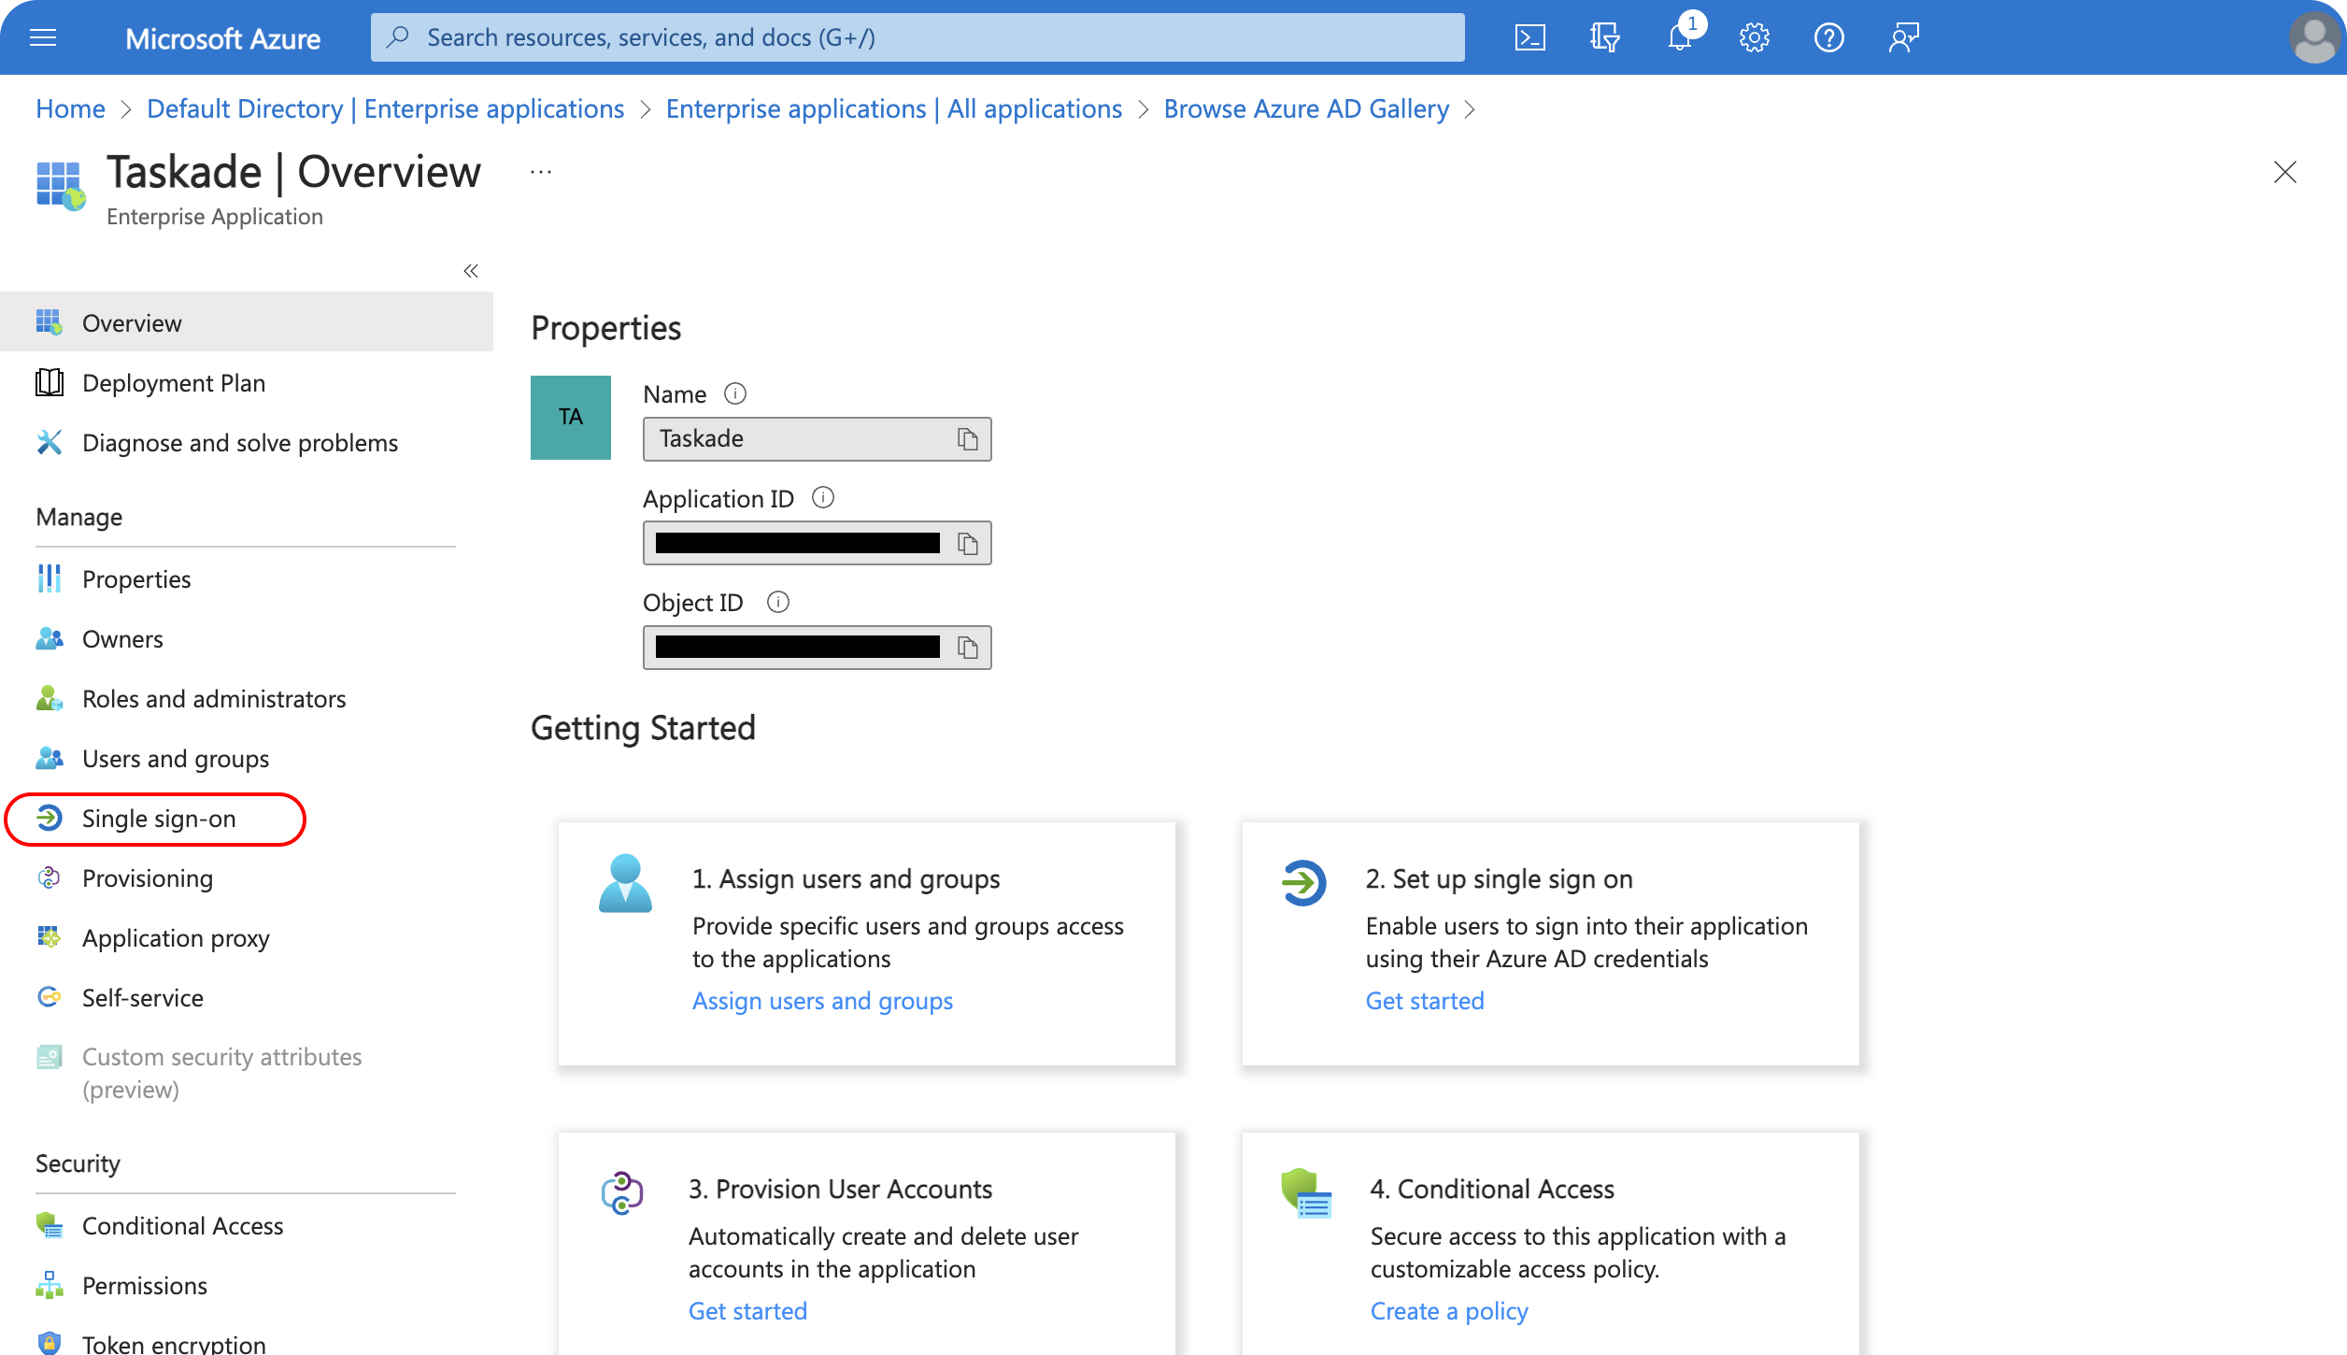Copy the Taskade name value
Image resolution: width=2347 pixels, height=1355 pixels.
tap(967, 439)
